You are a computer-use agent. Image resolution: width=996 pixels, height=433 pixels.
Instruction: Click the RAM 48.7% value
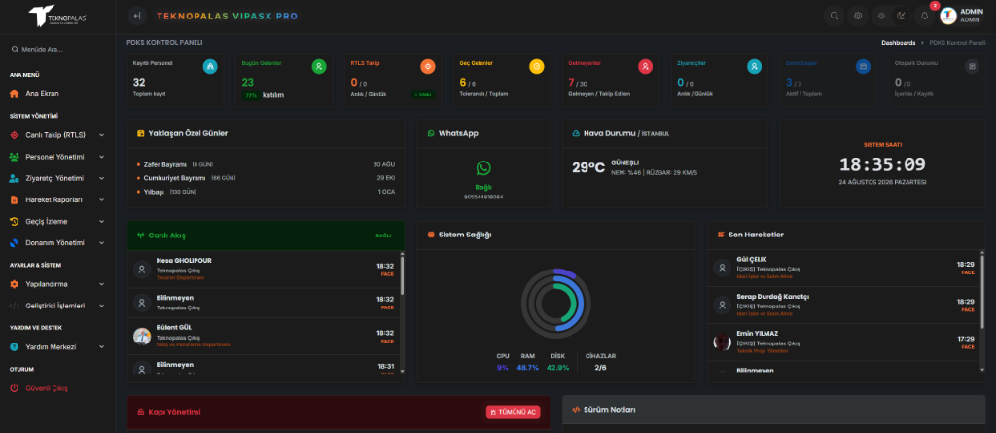click(527, 368)
